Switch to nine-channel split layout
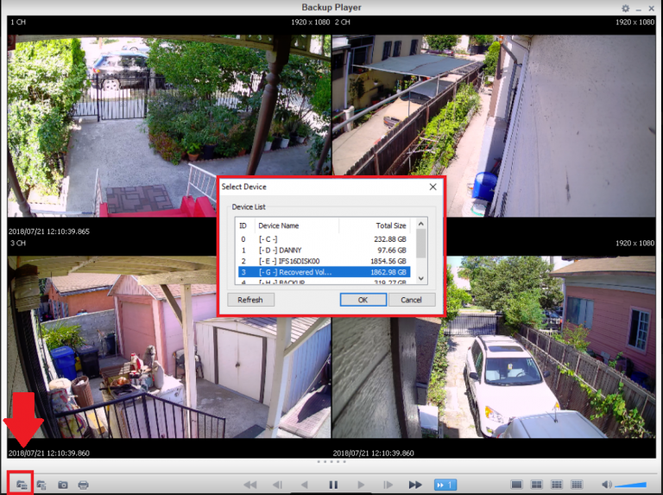Screen dimensions: 663x495 coord(557,485)
